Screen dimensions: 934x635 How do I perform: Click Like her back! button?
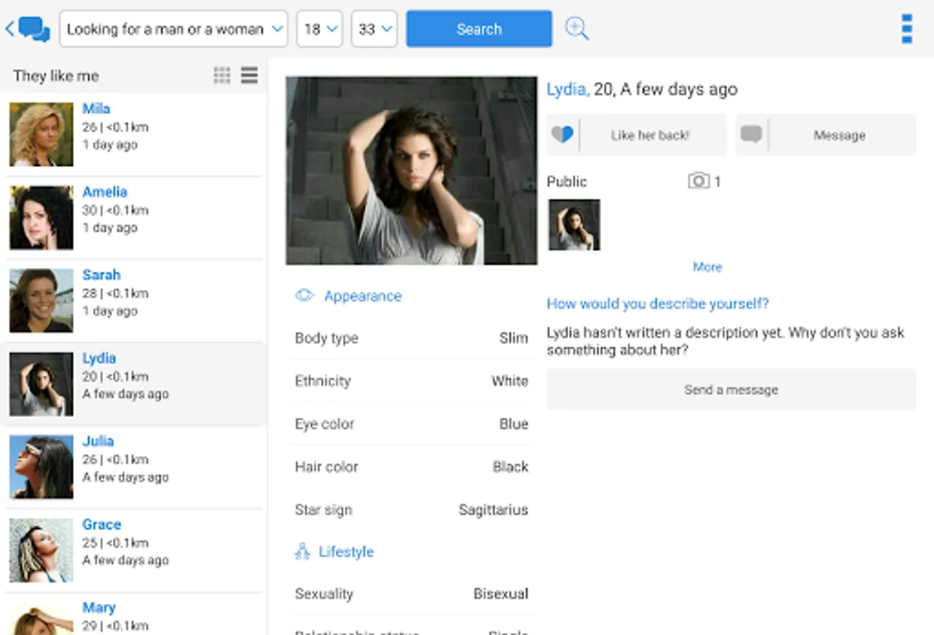coord(636,135)
